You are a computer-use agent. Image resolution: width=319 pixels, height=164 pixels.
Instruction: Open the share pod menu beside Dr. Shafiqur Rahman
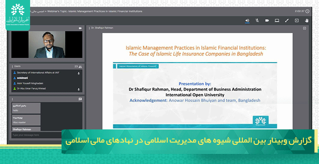[89, 28]
